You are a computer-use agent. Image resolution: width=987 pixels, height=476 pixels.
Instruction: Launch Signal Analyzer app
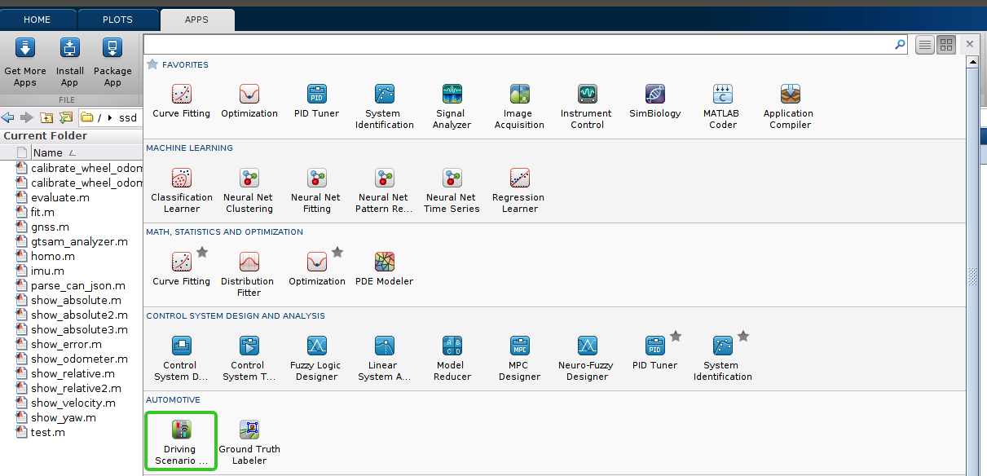click(x=452, y=106)
